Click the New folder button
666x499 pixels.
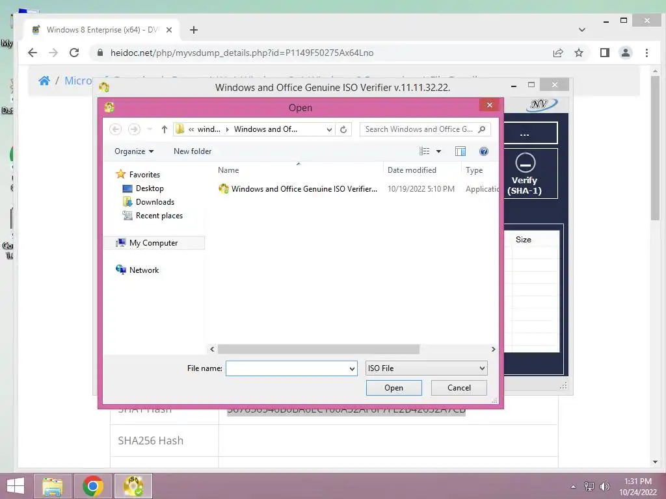(x=193, y=151)
